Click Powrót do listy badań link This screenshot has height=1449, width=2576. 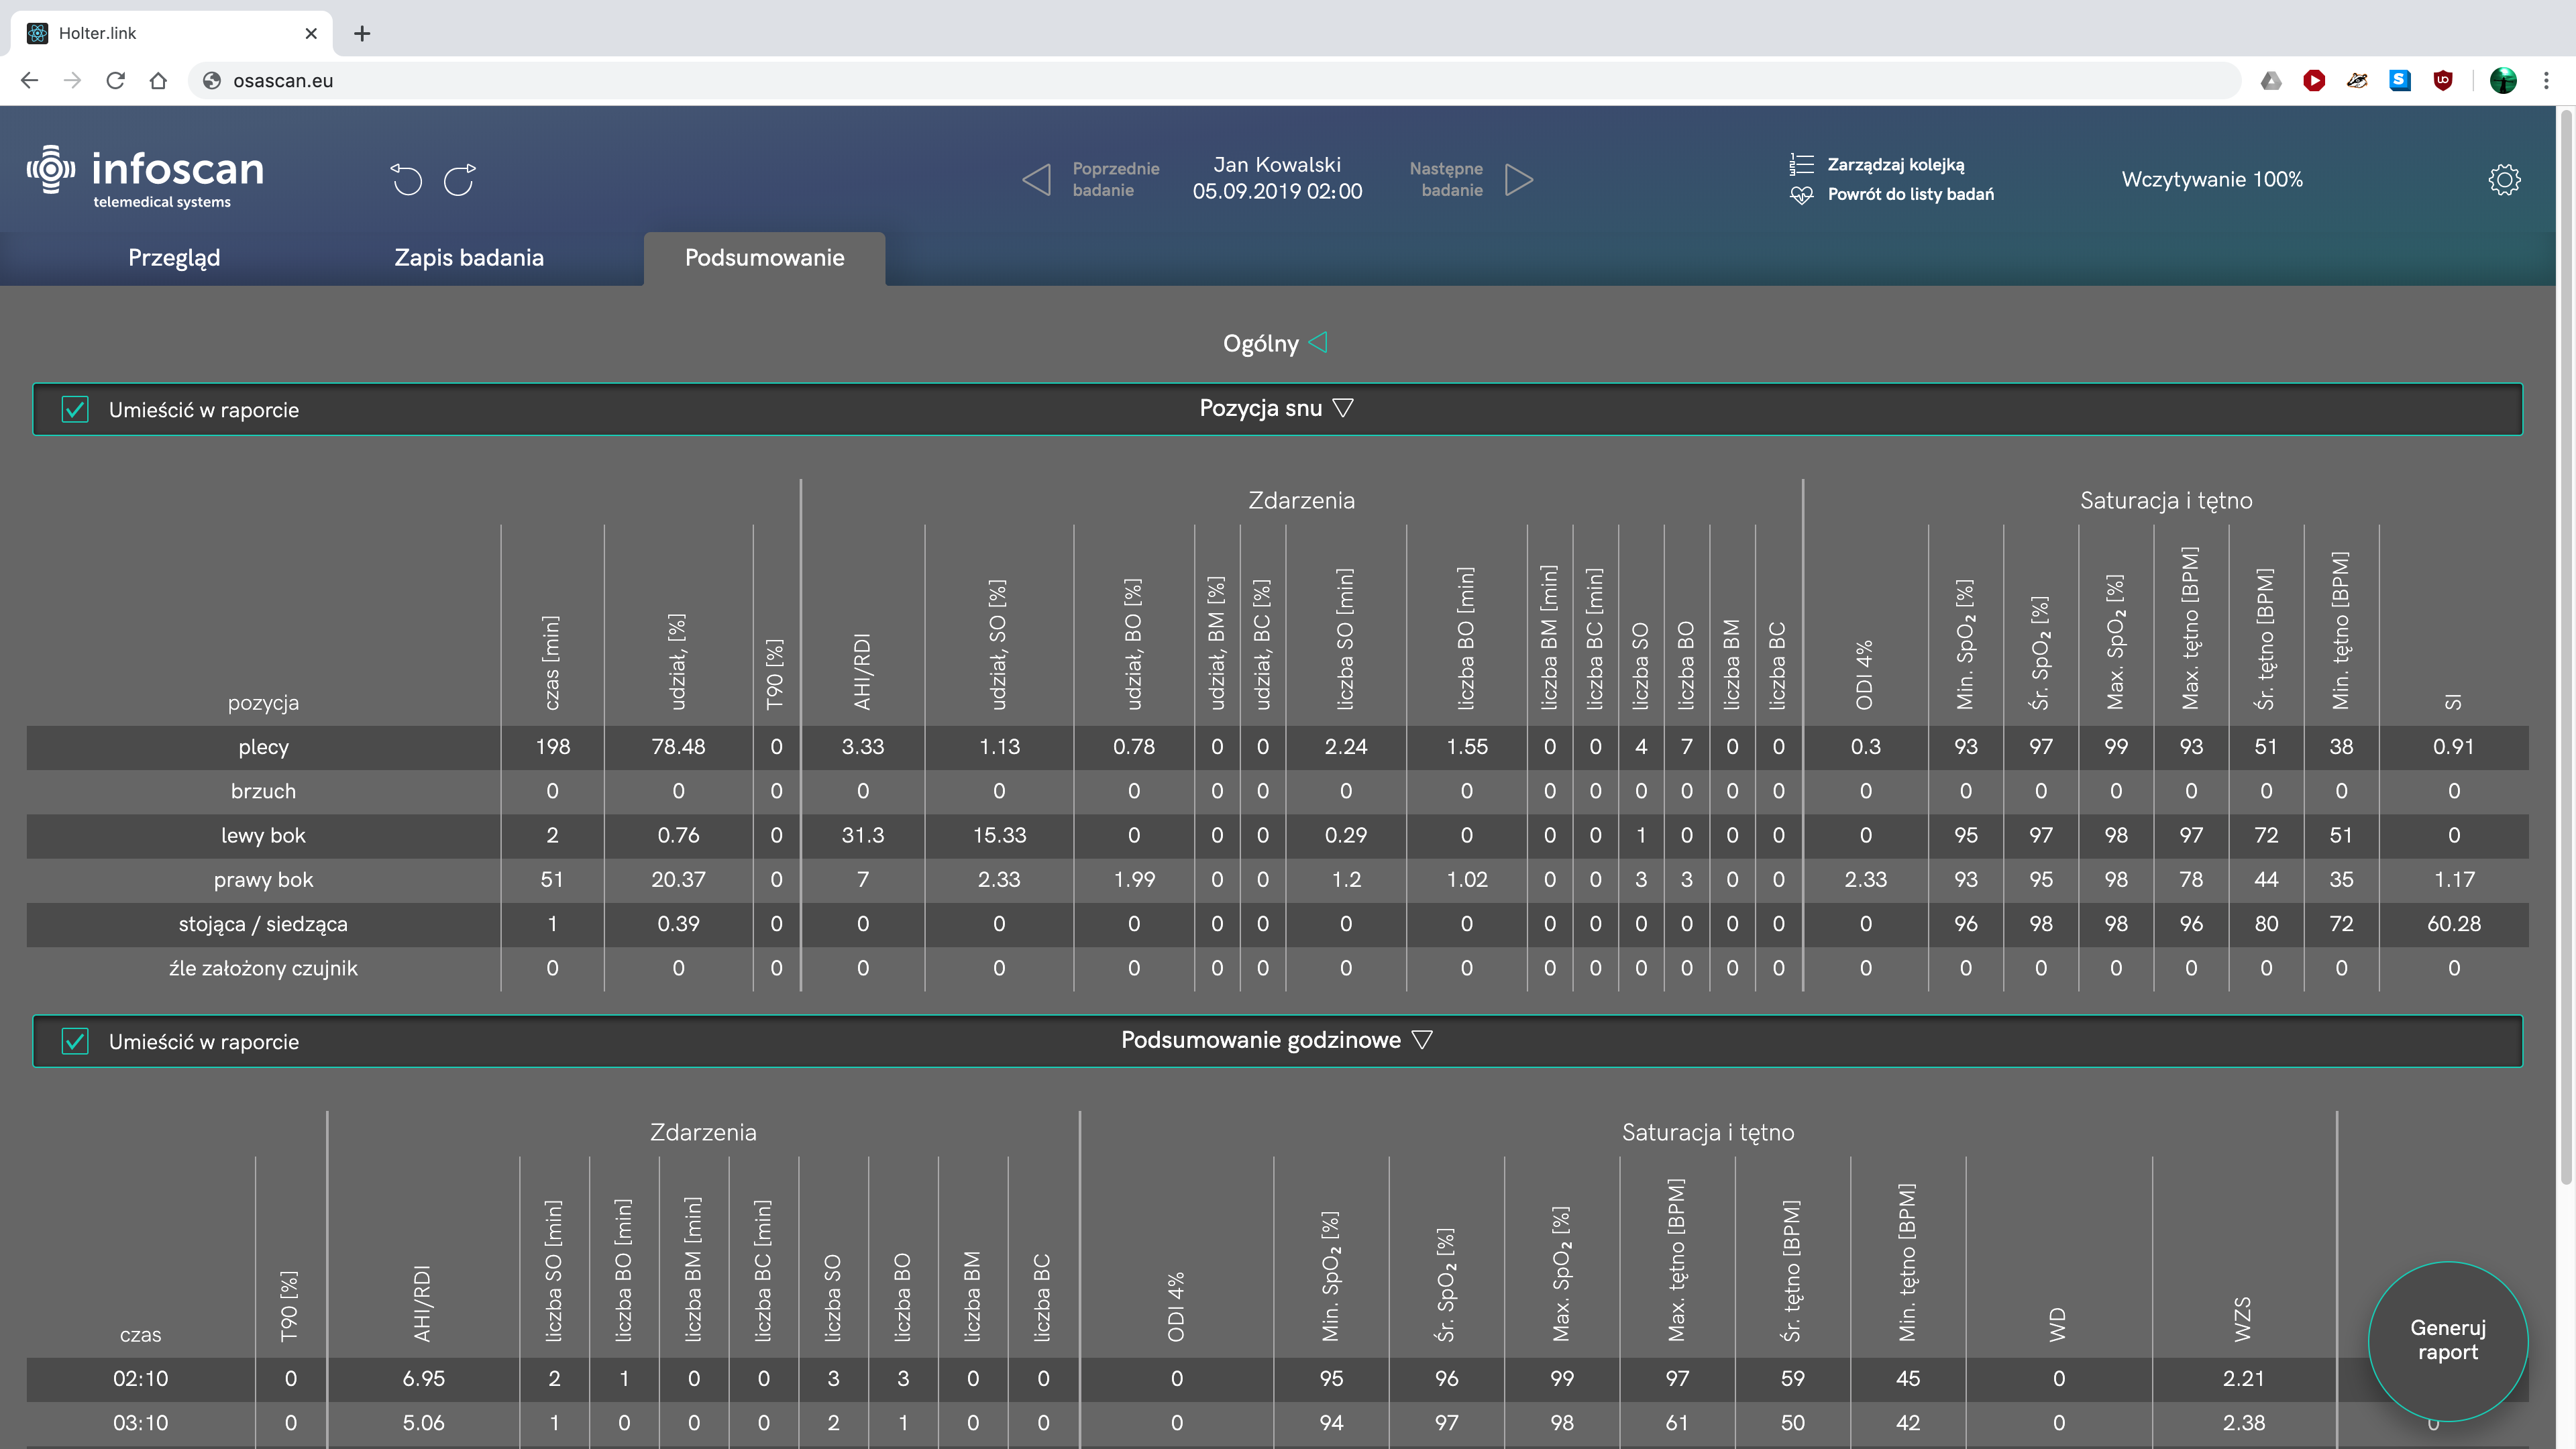pos(1910,194)
